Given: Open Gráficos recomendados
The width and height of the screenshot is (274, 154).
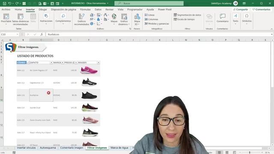Looking at the screenshot, I should [81, 19].
